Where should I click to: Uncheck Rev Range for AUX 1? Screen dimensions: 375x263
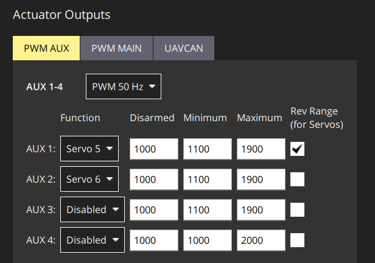297,149
